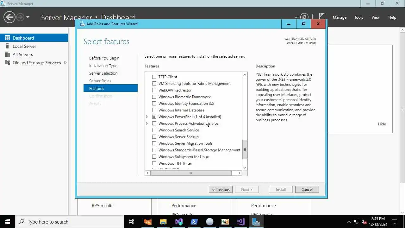Open the Tools menu

pyautogui.click(x=359, y=17)
